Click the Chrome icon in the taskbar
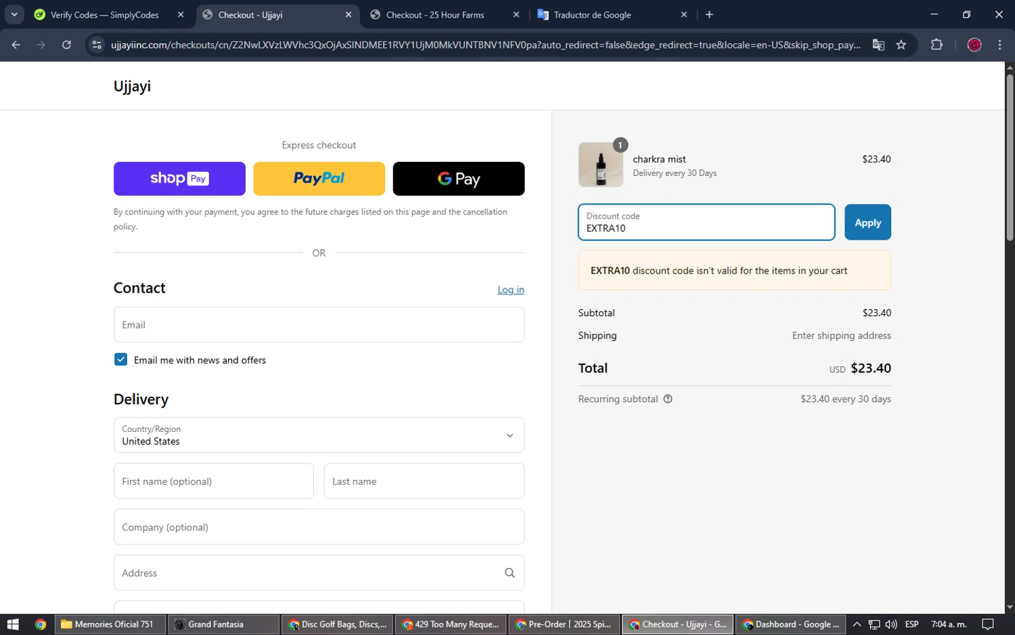The width and height of the screenshot is (1015, 635). coord(41,624)
